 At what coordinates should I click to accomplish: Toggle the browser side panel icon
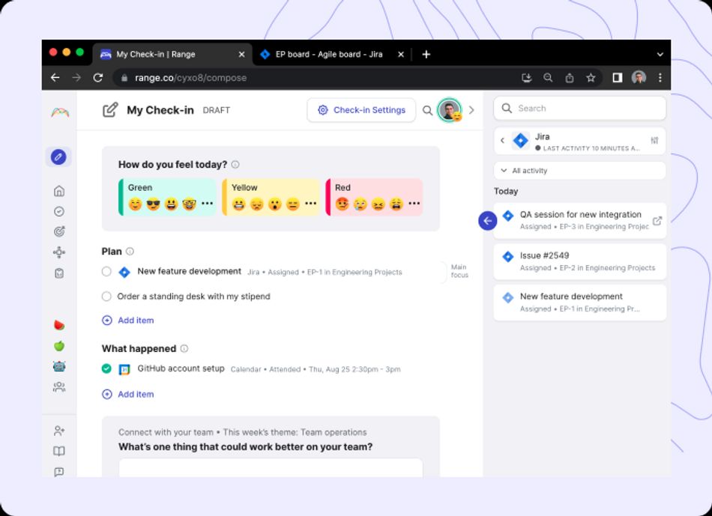tap(618, 78)
